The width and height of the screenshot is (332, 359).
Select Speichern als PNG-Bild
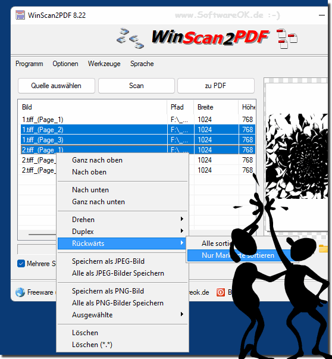[x=123, y=291]
